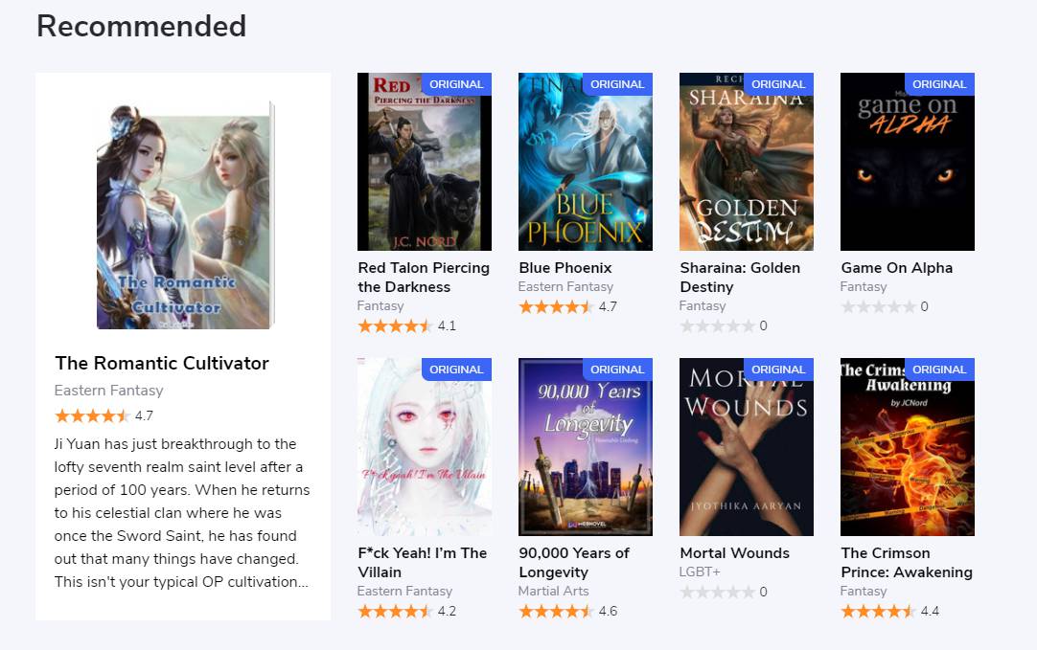Open the Blue Phoenix cover thumbnail

pos(586,161)
